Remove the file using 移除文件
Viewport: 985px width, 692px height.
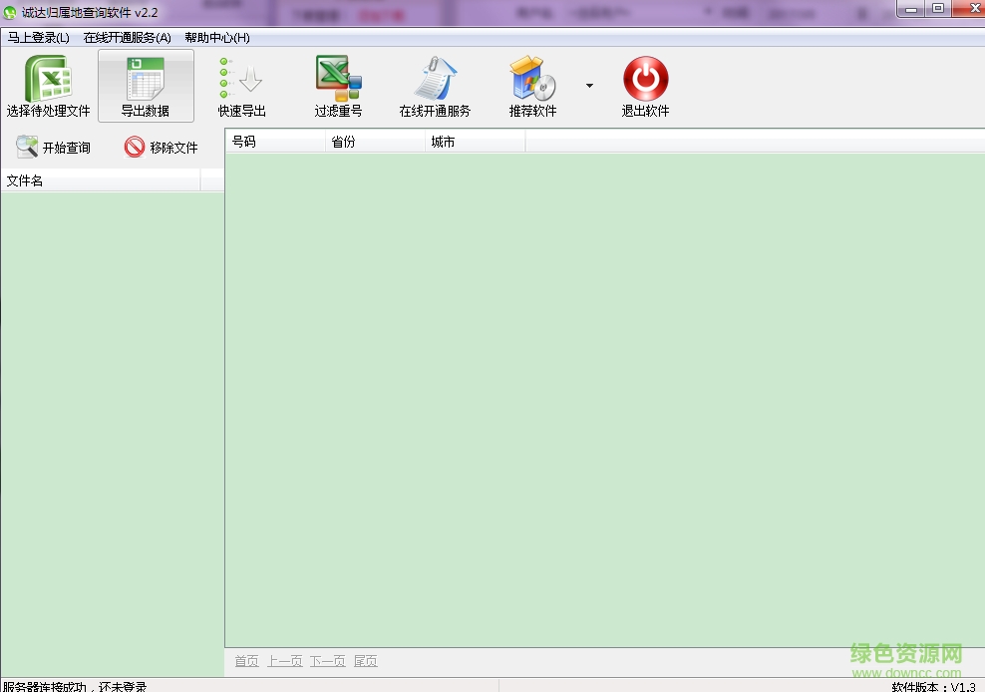coord(162,148)
